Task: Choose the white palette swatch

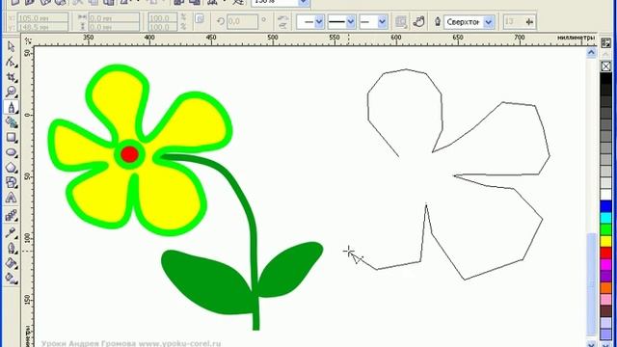Action: 606,195
